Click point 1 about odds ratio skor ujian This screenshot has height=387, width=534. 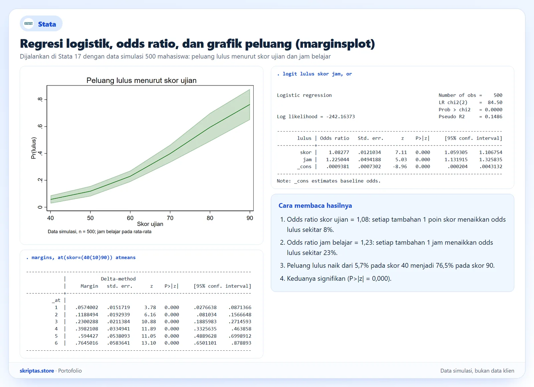396,224
